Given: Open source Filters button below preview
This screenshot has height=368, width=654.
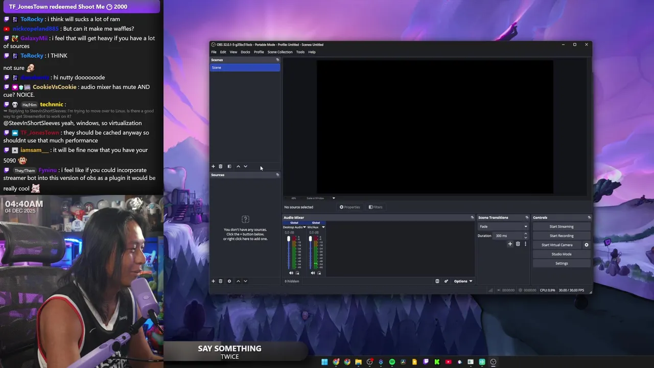Looking at the screenshot, I should tap(376, 207).
